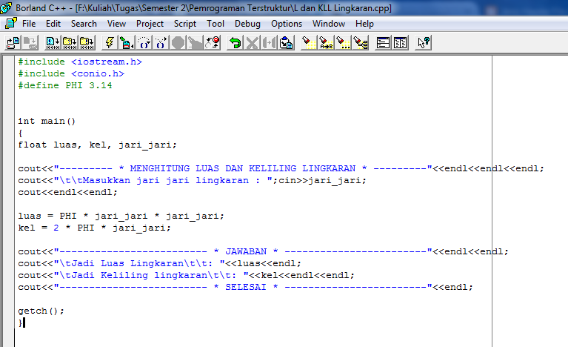Open the Script menu
This screenshot has height=347, width=568.
pyautogui.click(x=184, y=24)
